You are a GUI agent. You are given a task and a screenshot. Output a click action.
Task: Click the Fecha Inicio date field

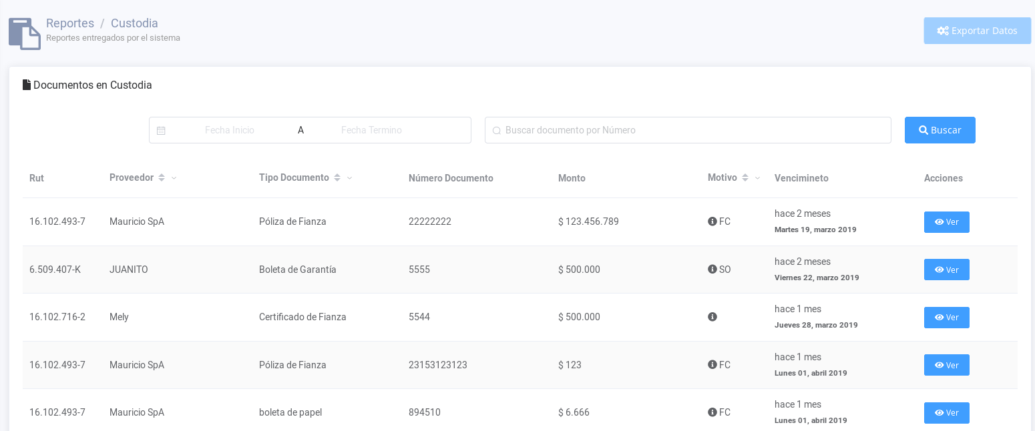[x=230, y=130]
